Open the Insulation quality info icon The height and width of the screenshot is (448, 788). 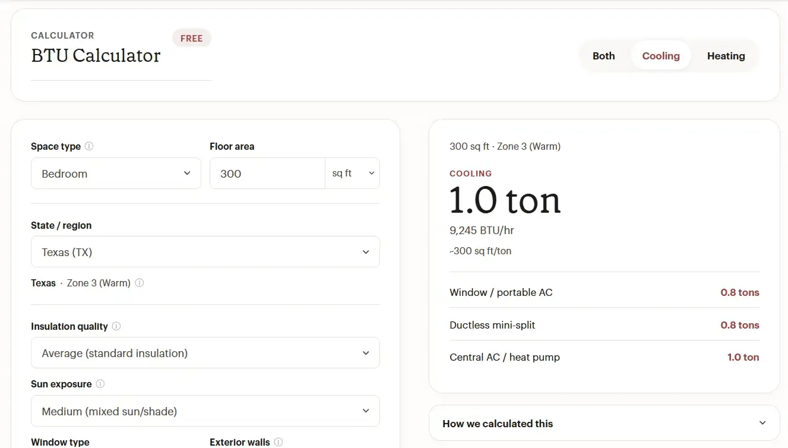click(116, 326)
